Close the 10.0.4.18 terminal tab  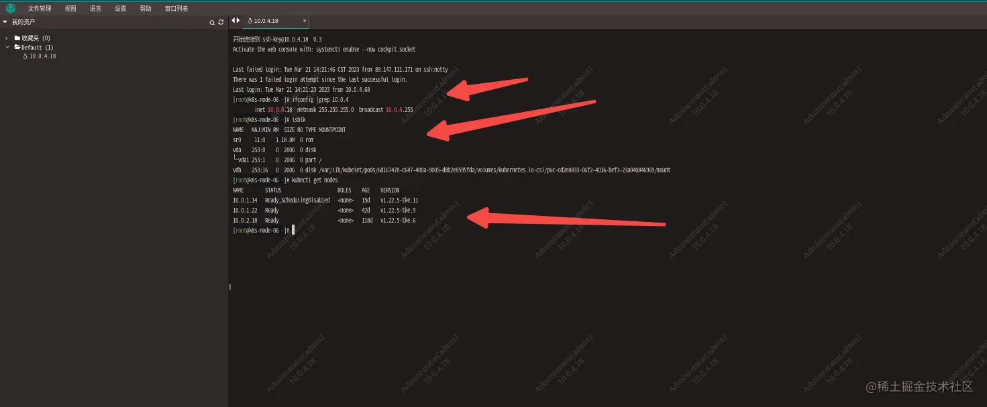click(x=305, y=21)
